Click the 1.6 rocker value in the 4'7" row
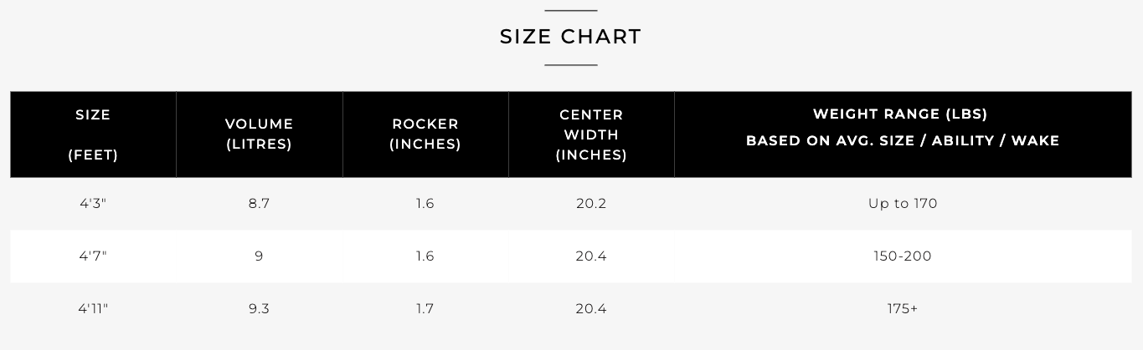 (x=425, y=256)
